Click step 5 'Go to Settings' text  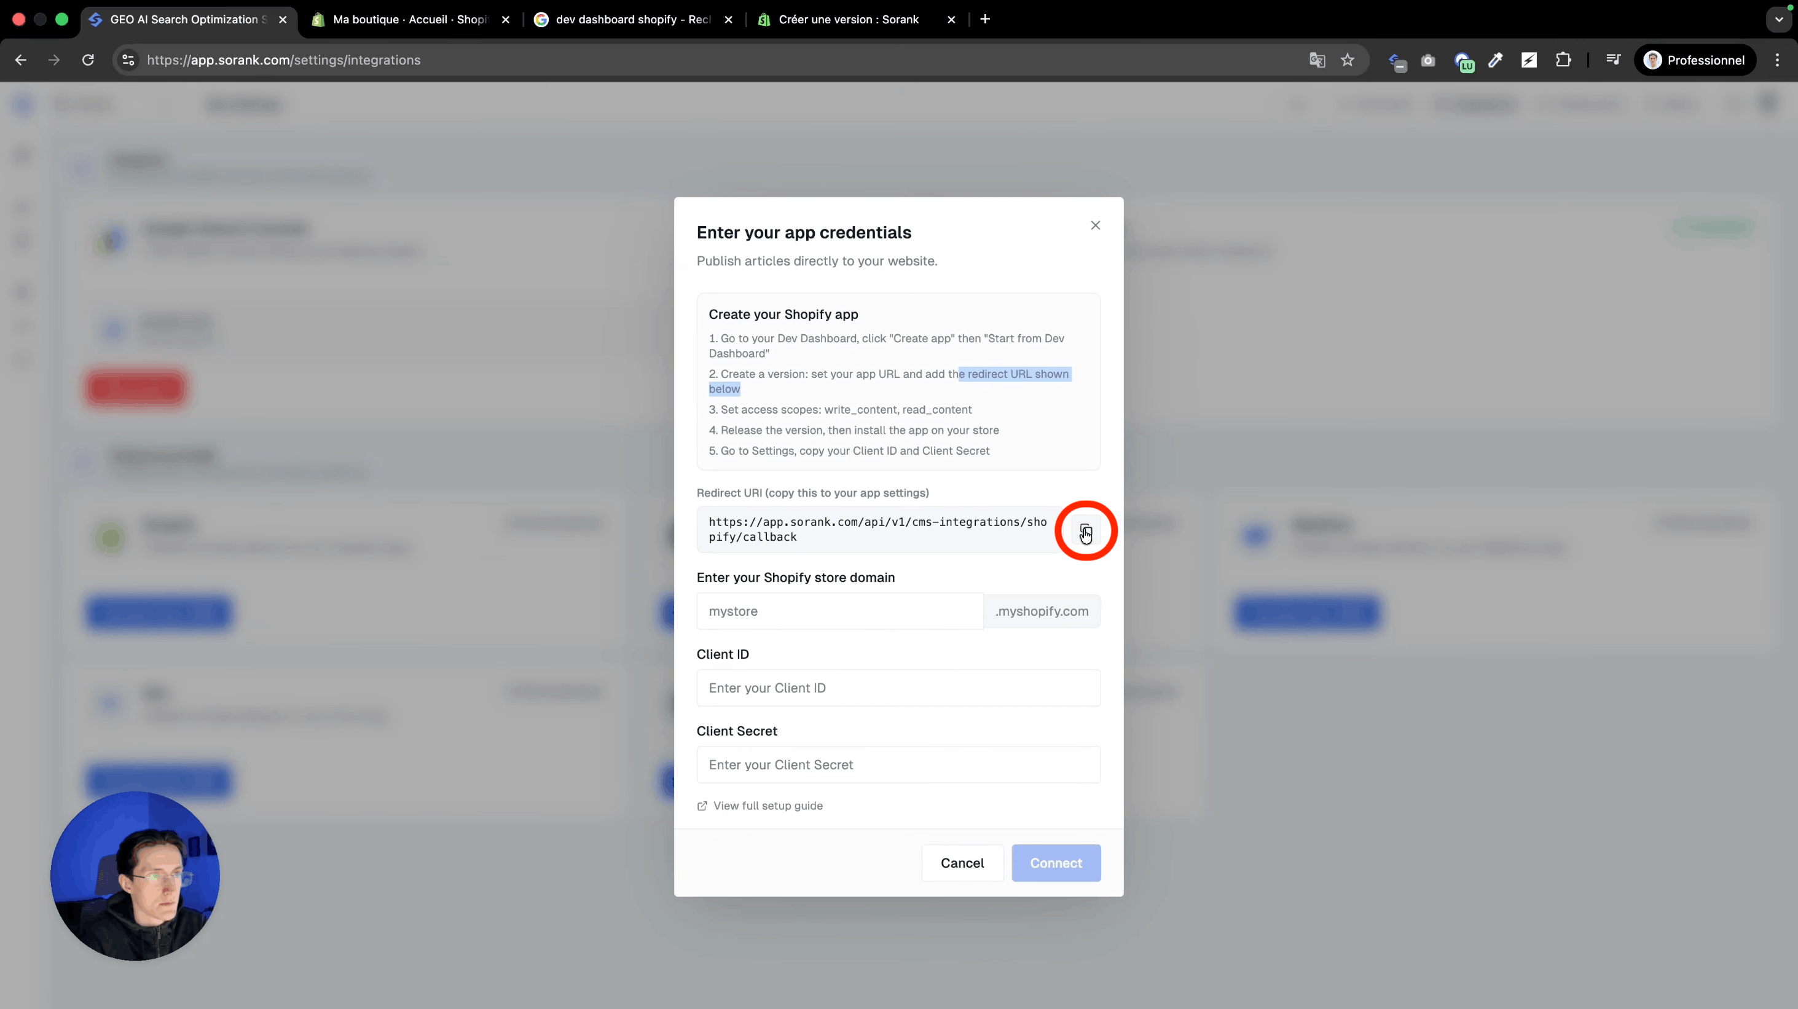point(849,451)
